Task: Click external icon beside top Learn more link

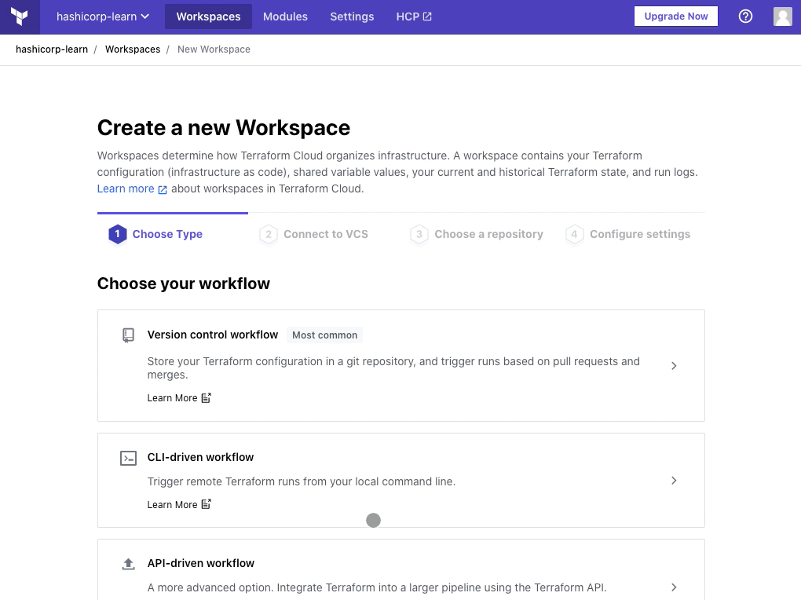Action: tap(163, 189)
